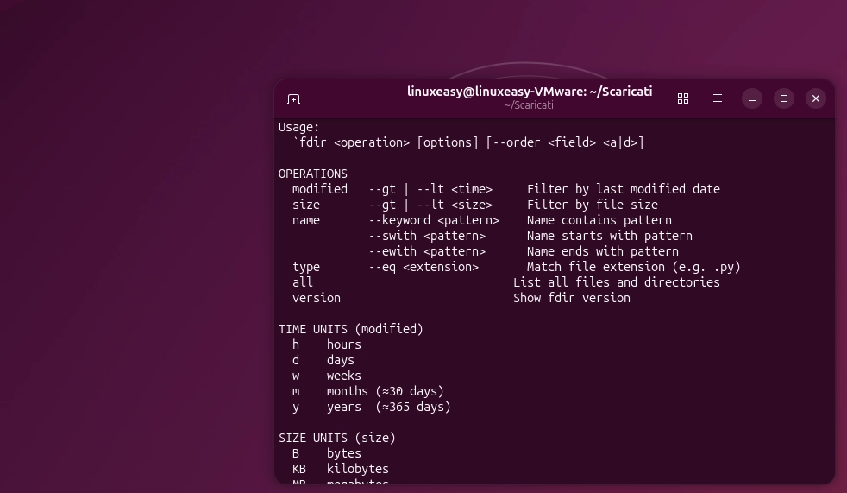The width and height of the screenshot is (847, 493).
Task: Click the ~/Scaricati subtitle under the title
Action: tap(529, 105)
